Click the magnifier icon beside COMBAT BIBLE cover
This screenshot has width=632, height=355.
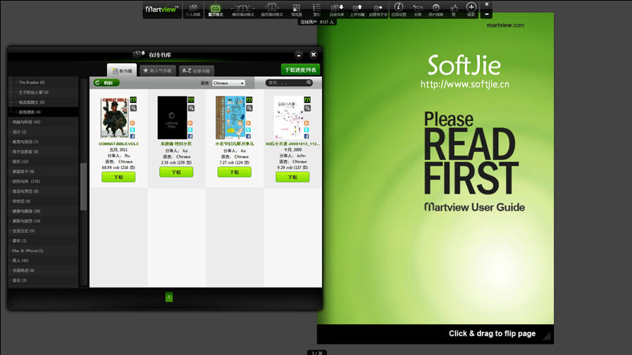pyautogui.click(x=132, y=108)
